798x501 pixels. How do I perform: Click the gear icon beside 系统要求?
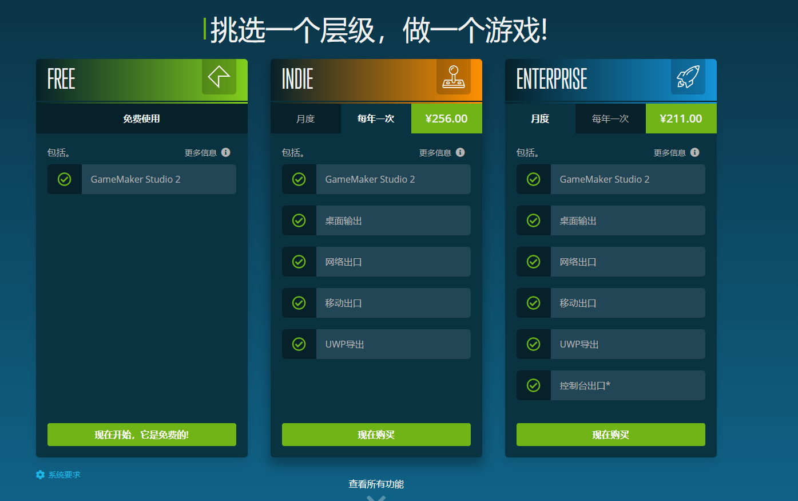40,475
